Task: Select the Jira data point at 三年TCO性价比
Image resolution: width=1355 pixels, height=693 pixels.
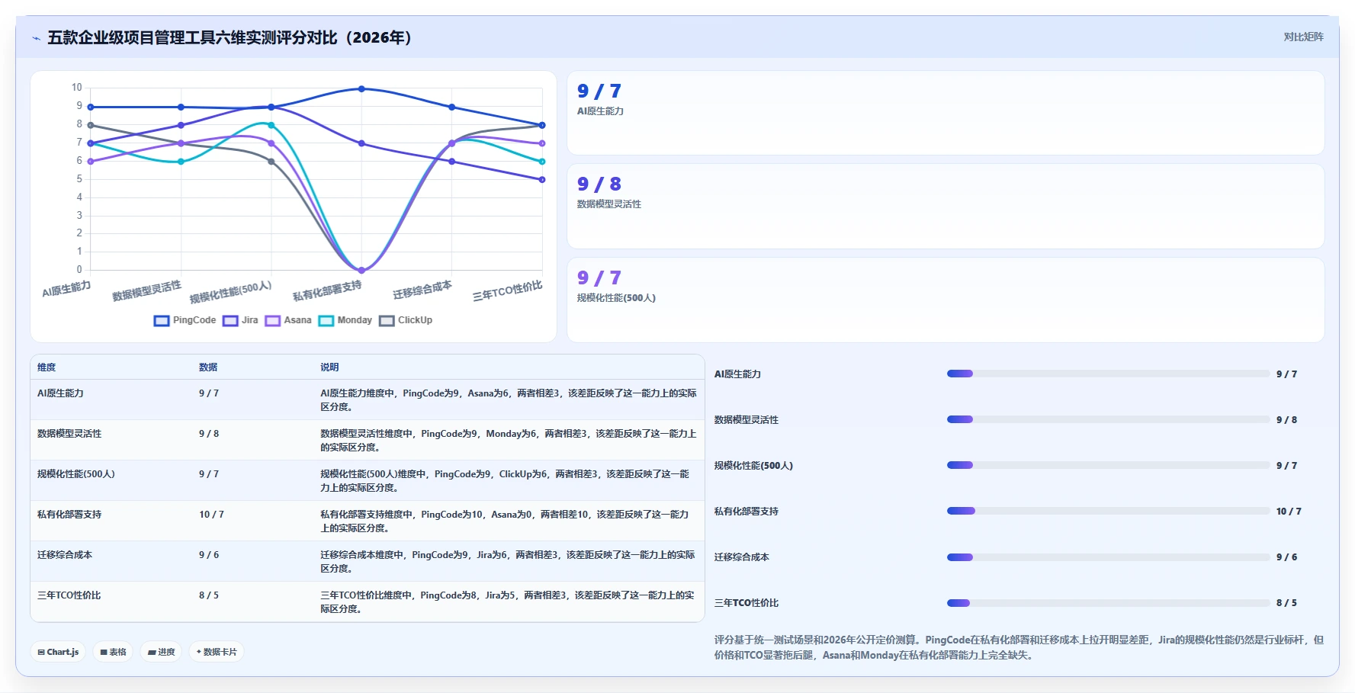Action: 542,180
